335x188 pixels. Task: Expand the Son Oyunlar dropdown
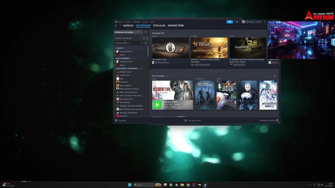pos(160,76)
